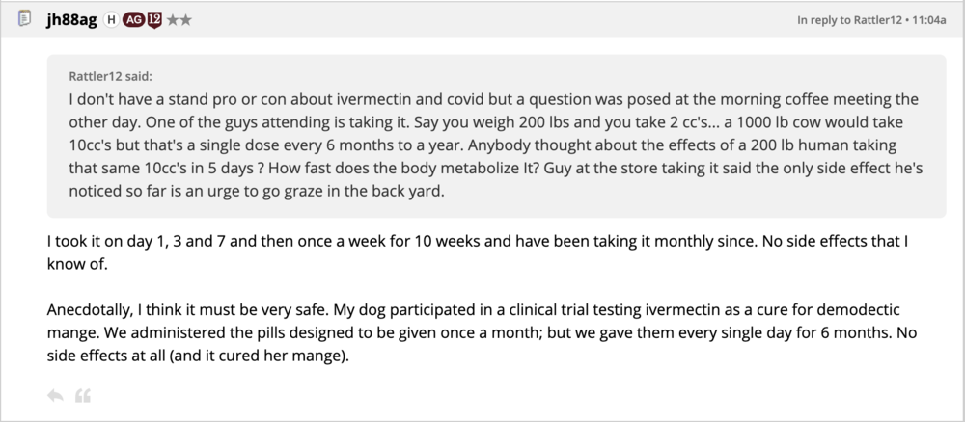Viewport: 965px width, 422px height.
Task: Click the "Rattler12 said:" attribution
Action: 110,76
